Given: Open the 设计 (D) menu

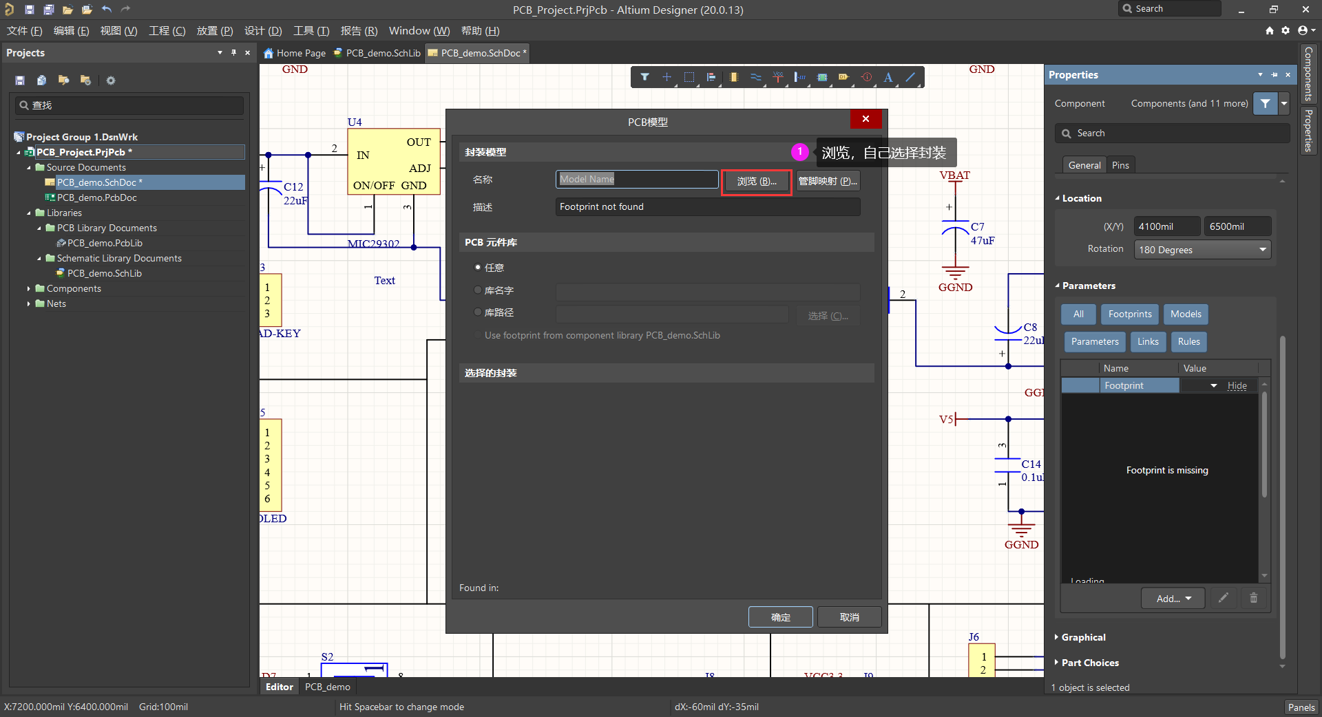Looking at the screenshot, I should (263, 30).
